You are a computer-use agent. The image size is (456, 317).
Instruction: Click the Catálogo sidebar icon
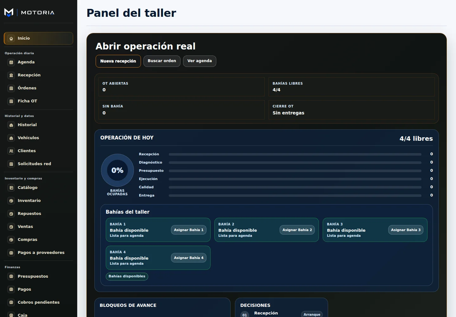(11, 188)
